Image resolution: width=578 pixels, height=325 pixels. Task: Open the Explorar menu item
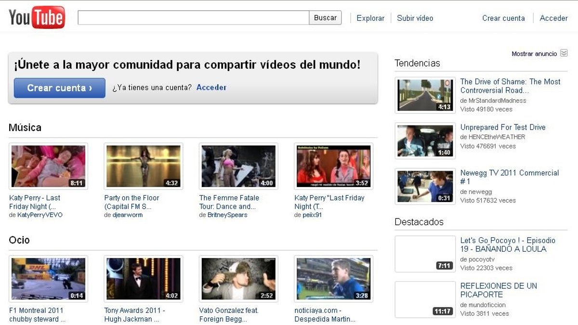pyautogui.click(x=370, y=18)
